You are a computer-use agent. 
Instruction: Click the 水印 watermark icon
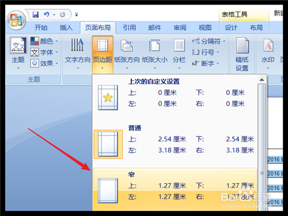(x=268, y=45)
